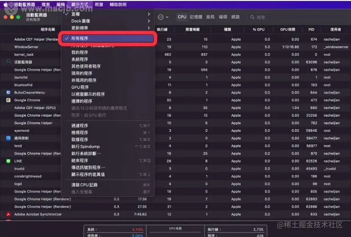The image size is (351, 237).
Task: Select the kernel_task process row
Action: pyautogui.click(x=175, y=54)
